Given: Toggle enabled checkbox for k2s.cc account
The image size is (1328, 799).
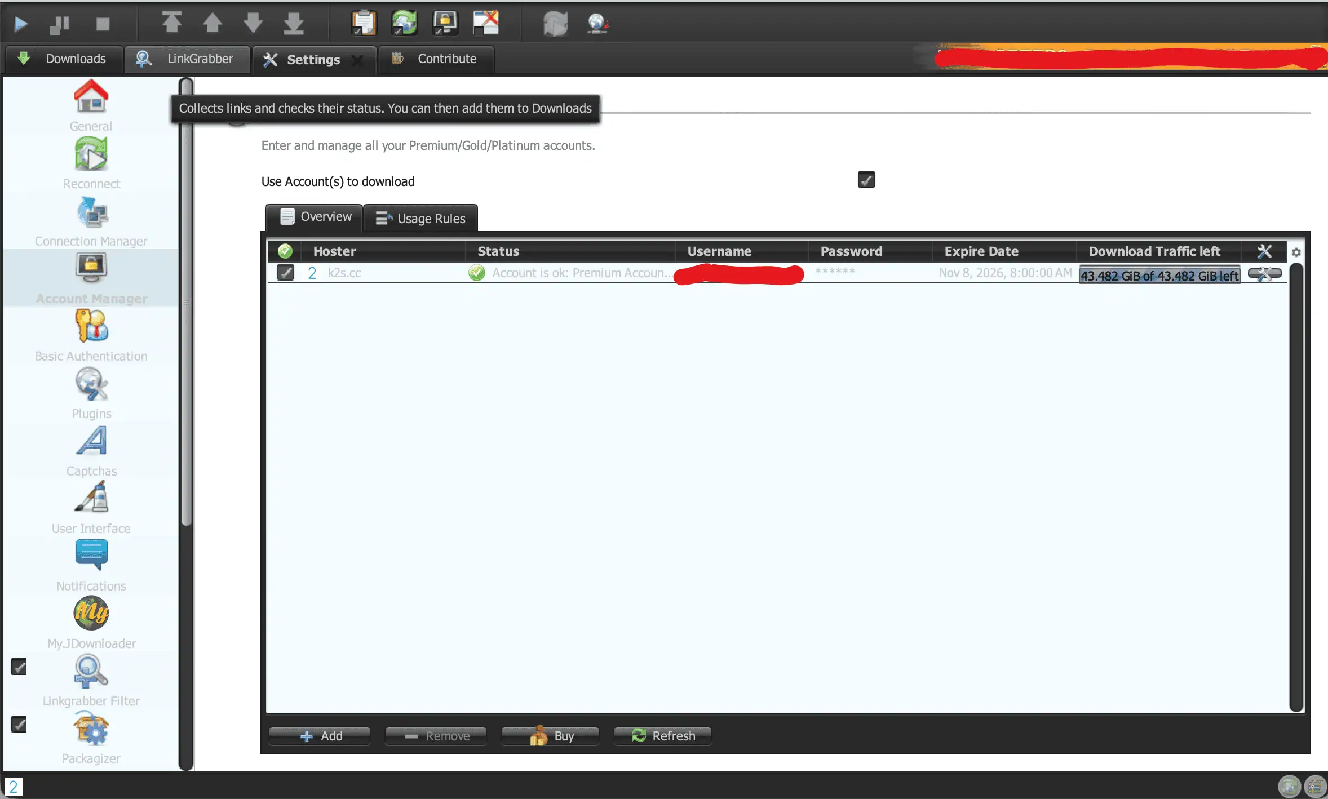Looking at the screenshot, I should [x=286, y=273].
